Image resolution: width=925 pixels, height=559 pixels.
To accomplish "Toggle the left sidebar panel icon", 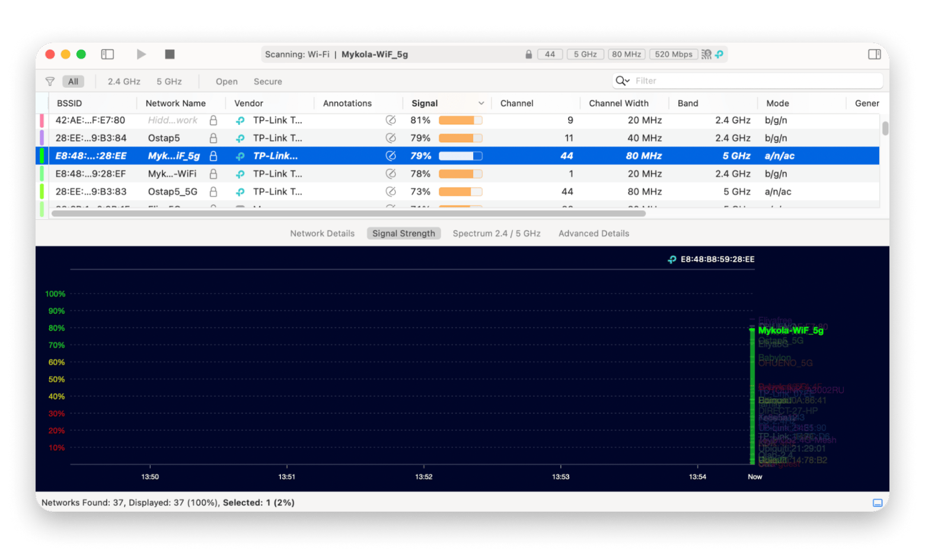I will [x=107, y=54].
